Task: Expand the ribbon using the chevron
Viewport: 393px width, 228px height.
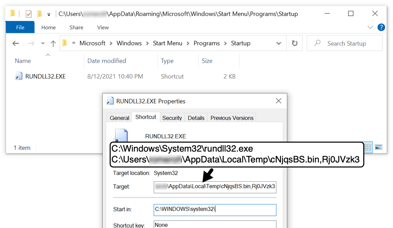Action: pos(370,27)
